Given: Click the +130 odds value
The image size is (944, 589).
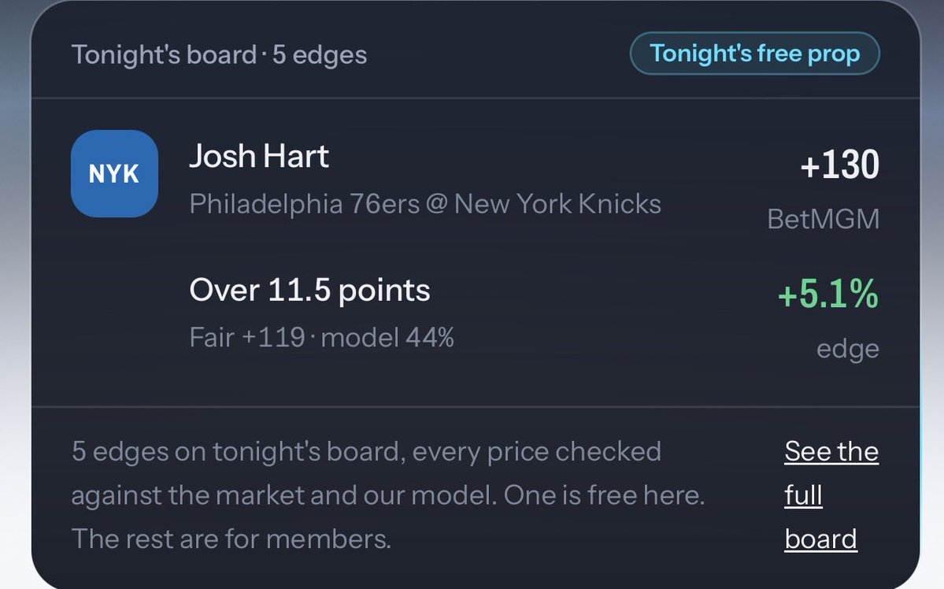Looking at the screenshot, I should click(x=840, y=165).
